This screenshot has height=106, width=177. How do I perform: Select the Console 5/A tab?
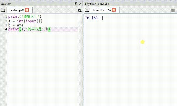click(105, 10)
